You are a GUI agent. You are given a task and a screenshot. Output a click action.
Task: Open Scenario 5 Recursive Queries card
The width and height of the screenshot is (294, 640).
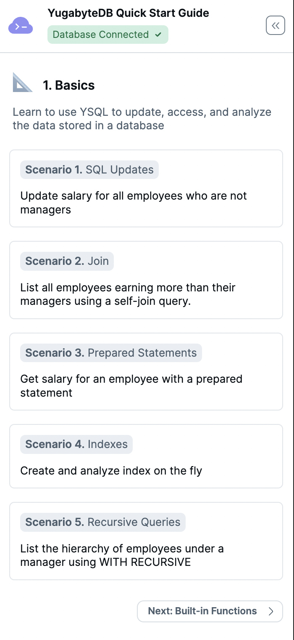tap(146, 541)
